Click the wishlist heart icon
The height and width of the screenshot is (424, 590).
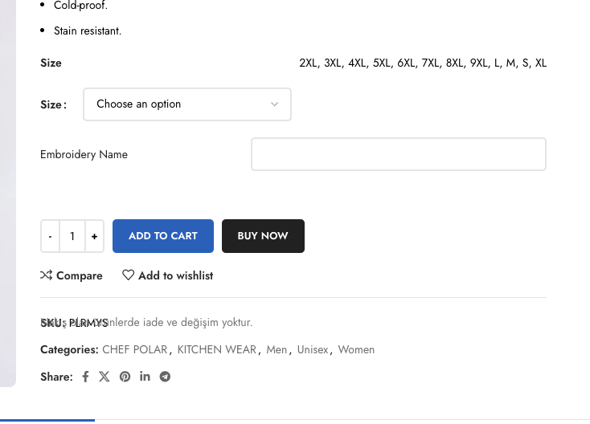pyautogui.click(x=128, y=275)
